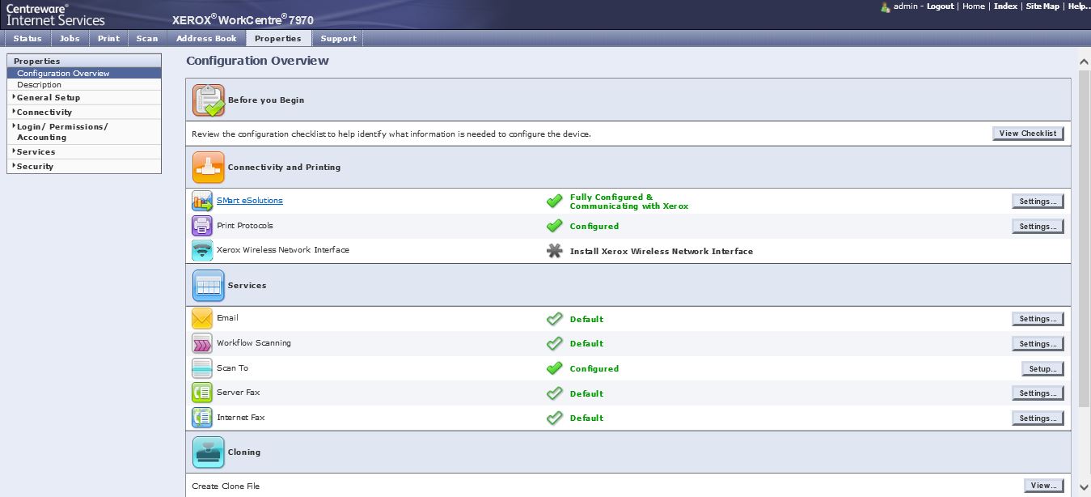Switch to the Print tab
1091x497 pixels.
(108, 38)
